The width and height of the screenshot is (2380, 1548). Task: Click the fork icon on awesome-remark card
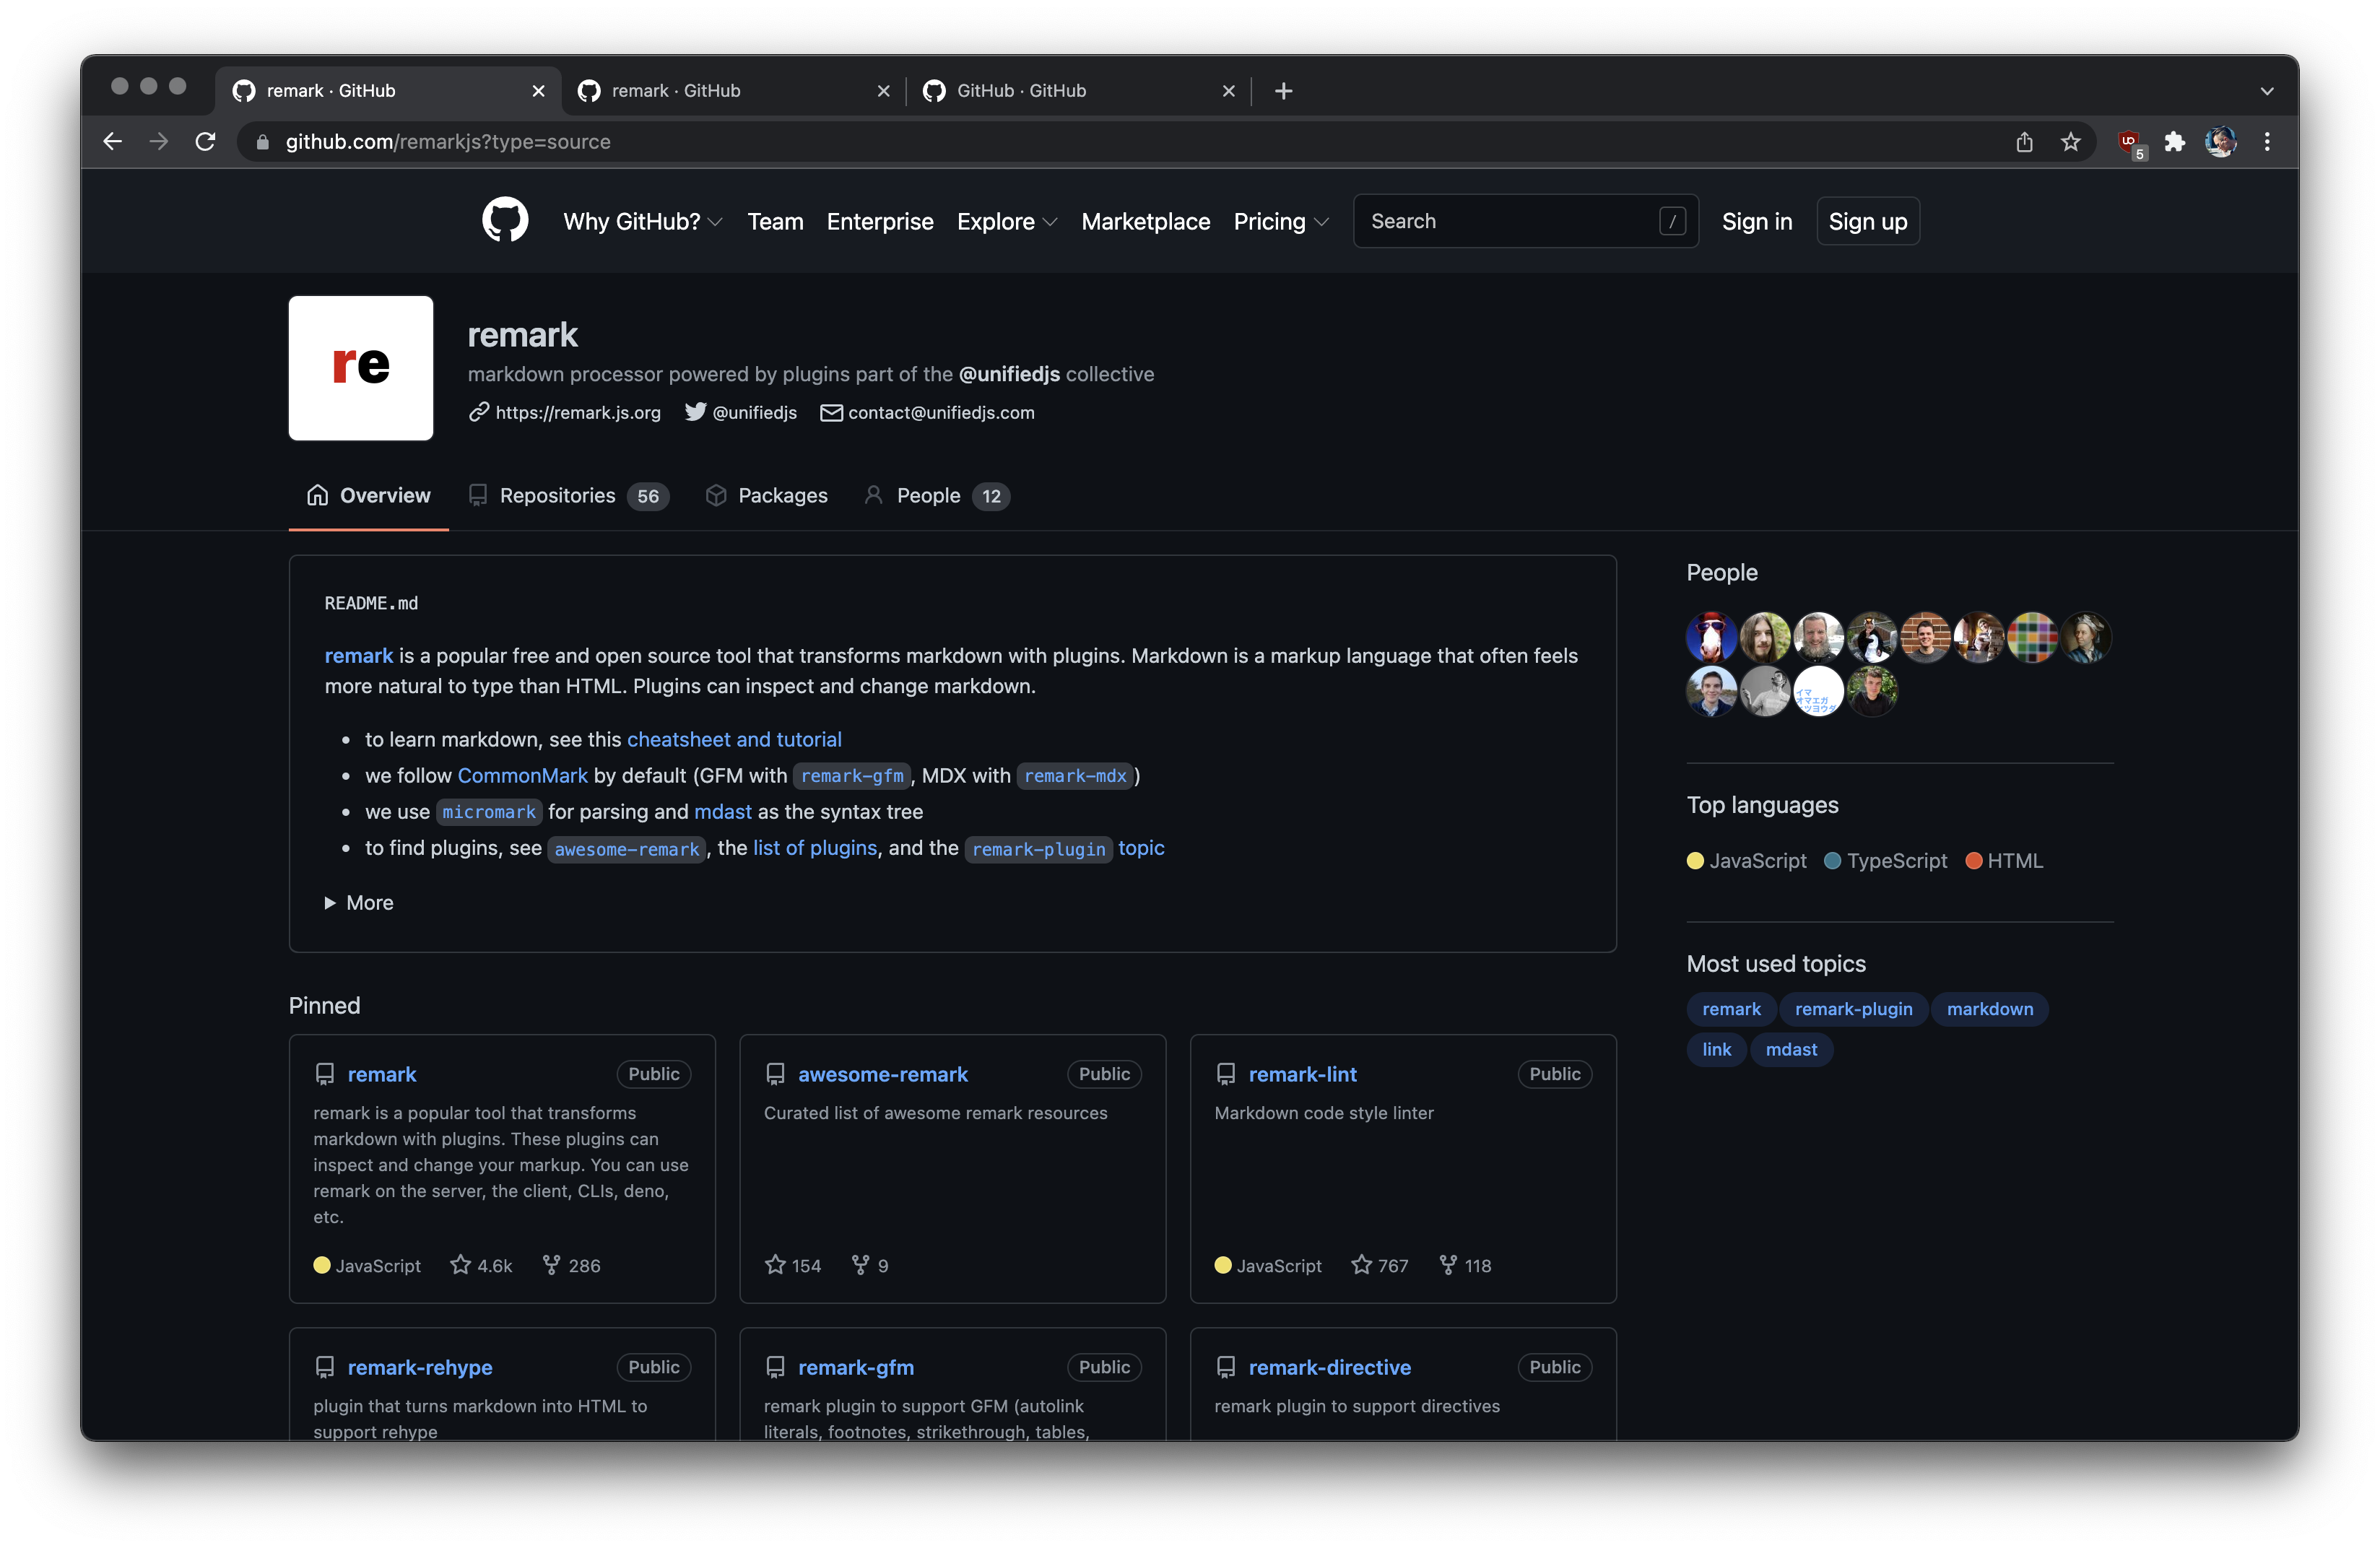click(862, 1265)
